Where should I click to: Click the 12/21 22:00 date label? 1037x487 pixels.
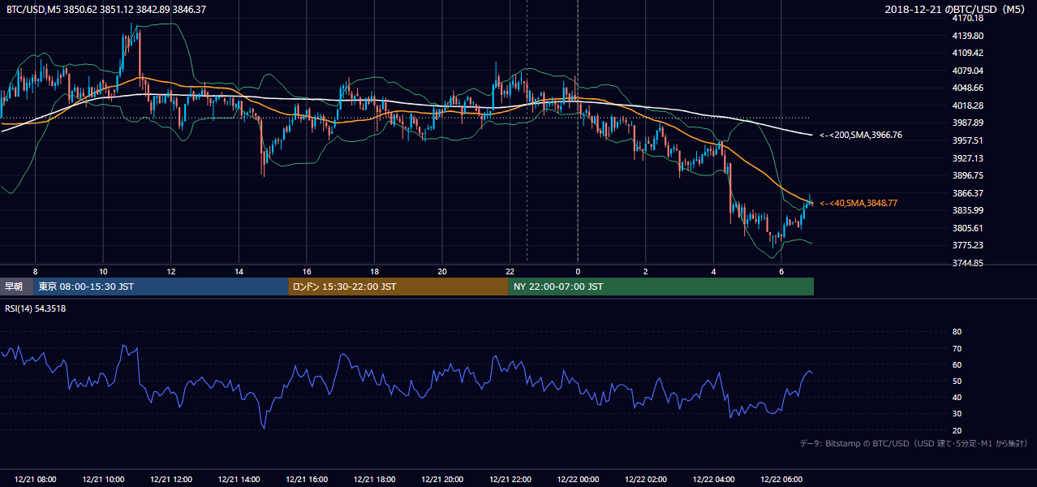pos(510,480)
